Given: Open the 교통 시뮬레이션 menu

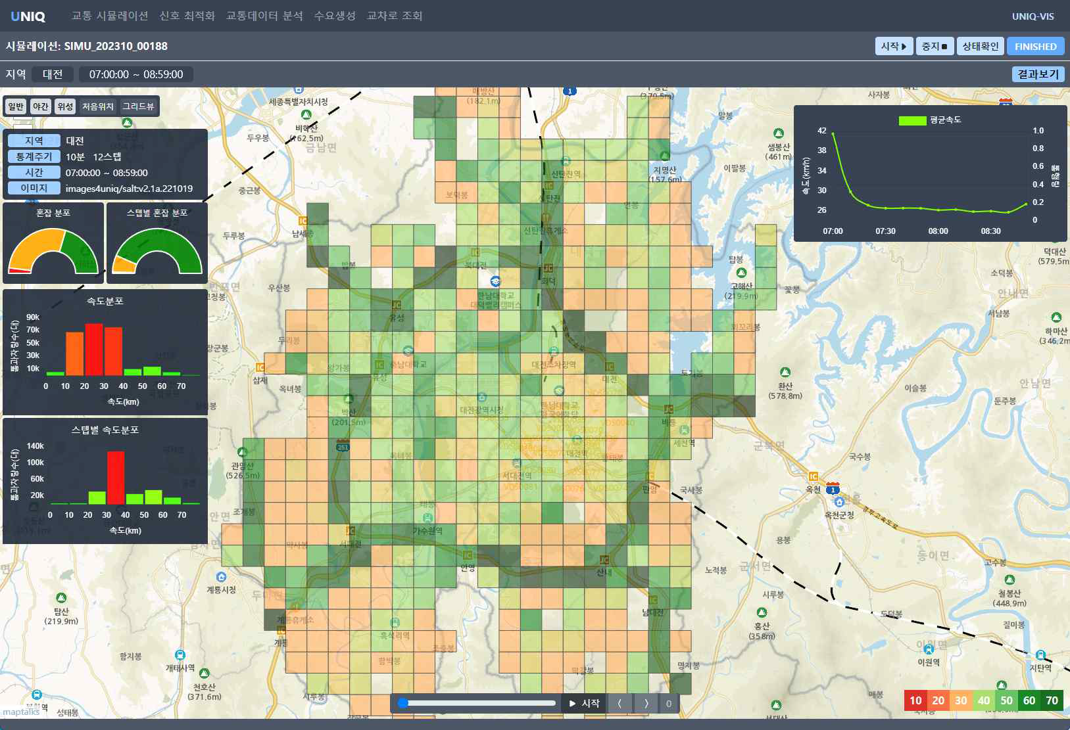Looking at the screenshot, I should tap(110, 16).
